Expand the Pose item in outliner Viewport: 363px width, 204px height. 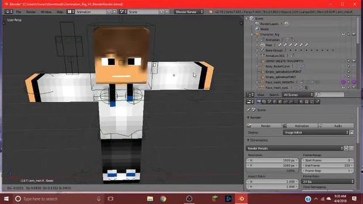click(257, 45)
